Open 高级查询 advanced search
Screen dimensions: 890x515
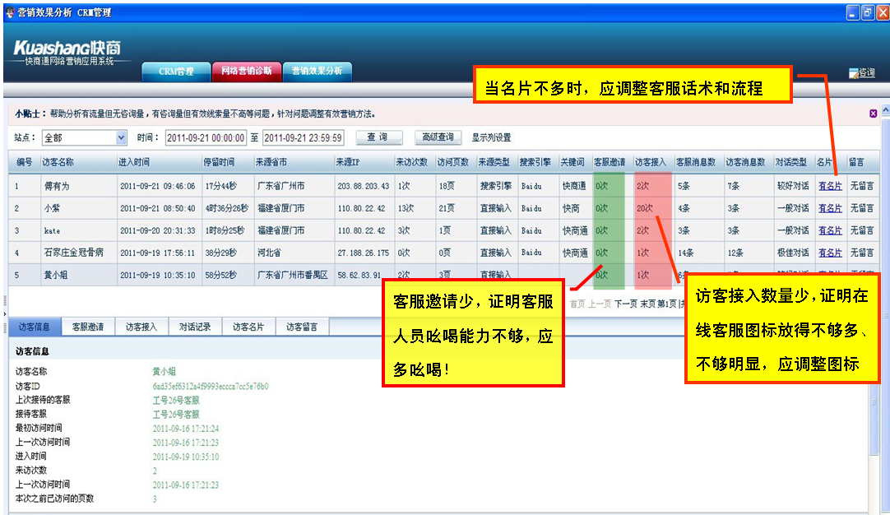point(438,137)
